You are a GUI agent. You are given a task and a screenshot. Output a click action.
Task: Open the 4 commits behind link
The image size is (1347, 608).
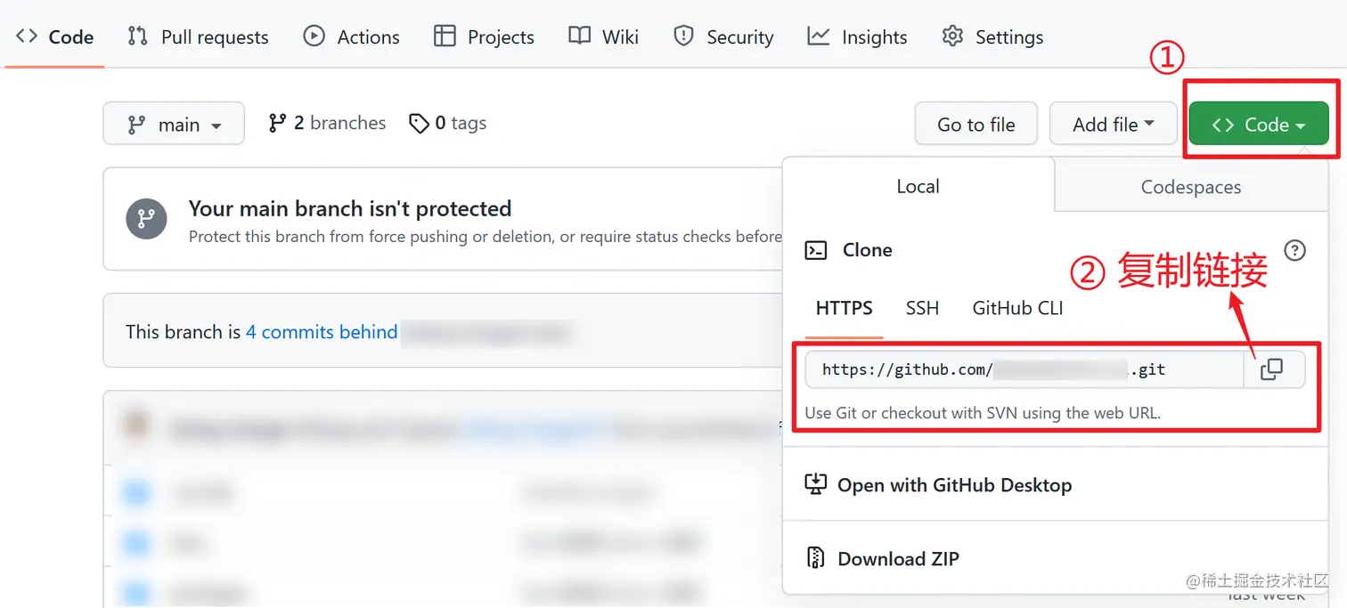point(322,332)
